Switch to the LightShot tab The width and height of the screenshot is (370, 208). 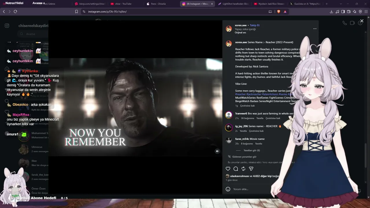tap(233, 4)
